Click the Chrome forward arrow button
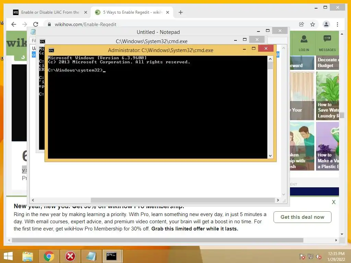351x263 pixels. tap(25, 24)
